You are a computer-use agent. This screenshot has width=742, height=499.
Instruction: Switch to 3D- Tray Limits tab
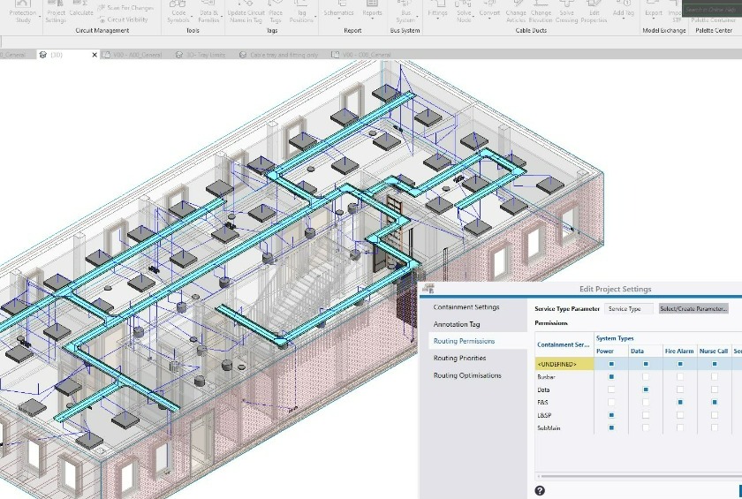[201, 55]
